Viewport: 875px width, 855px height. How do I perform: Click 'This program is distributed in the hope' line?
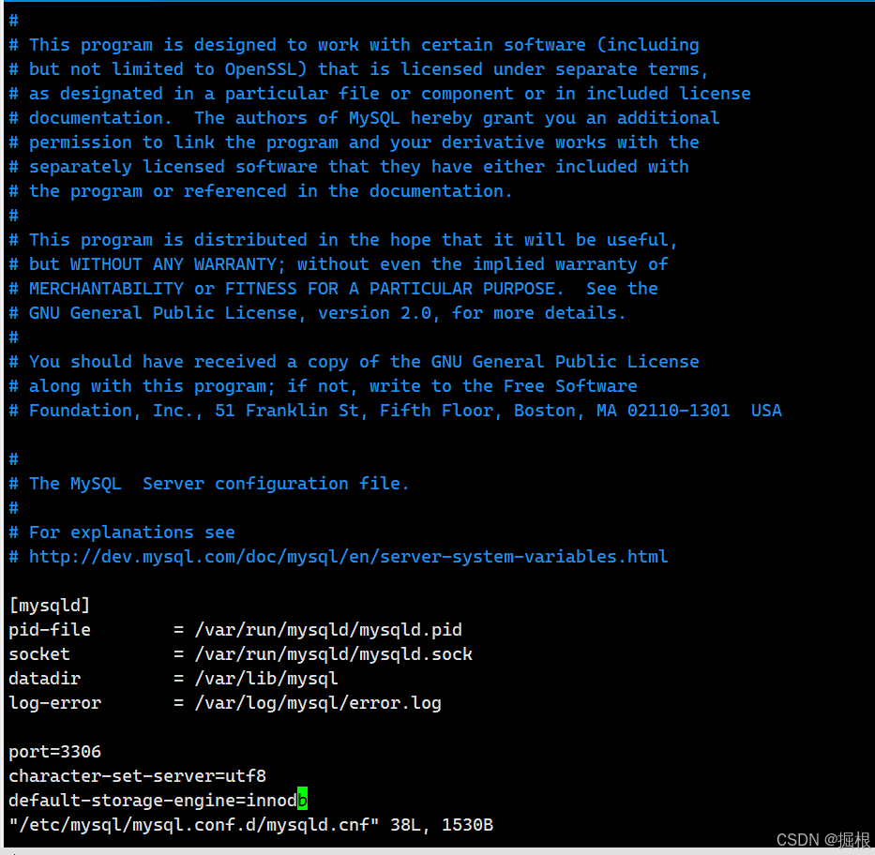pyautogui.click(x=343, y=240)
